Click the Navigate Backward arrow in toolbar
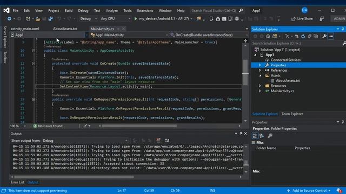Viewport: 346px width, 194px height. tap(9, 19)
